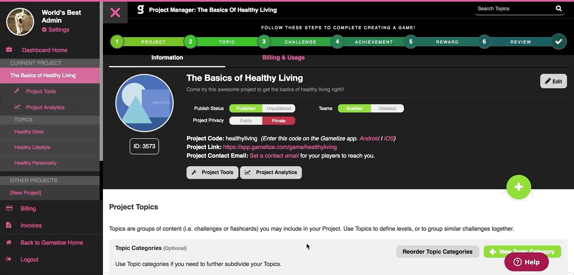Click the Invoices document icon

click(9, 225)
